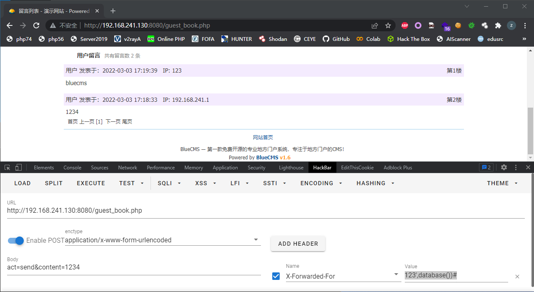
Task: Click the header Value input field
Action: 456,276
